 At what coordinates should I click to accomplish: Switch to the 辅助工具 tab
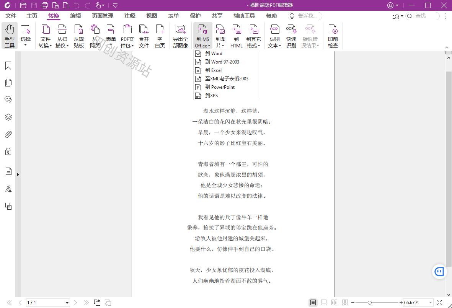tap(244, 16)
